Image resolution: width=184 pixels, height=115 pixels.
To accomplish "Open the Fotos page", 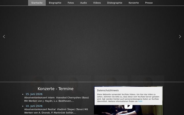I will (71, 3).
